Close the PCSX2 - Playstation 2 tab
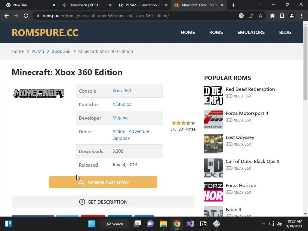Screen dimensions: 308x231 pyautogui.click(x=166, y=5)
